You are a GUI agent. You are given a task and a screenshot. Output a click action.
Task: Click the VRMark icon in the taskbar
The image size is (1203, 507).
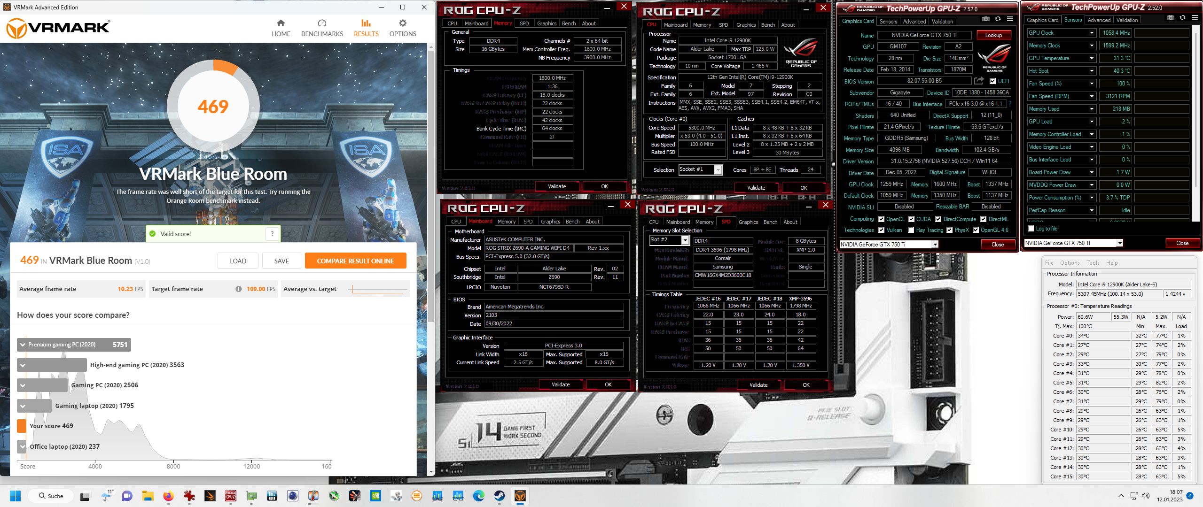pos(520,496)
